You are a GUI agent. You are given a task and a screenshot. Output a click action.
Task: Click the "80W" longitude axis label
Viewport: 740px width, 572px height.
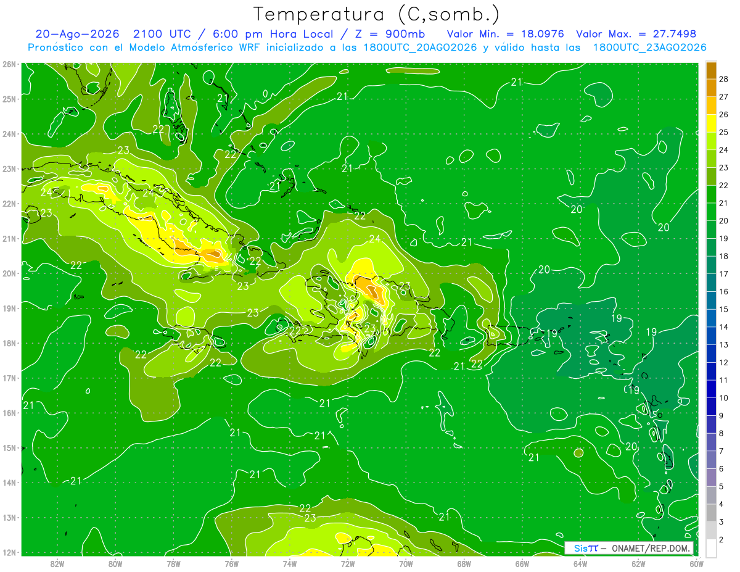[115, 563]
